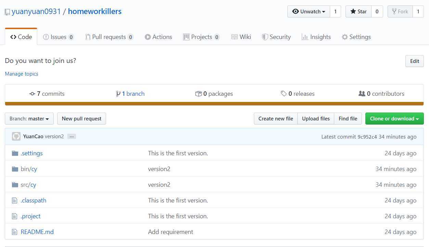Viewport: 429px width, 247px height.
Task: Open the forks count of 1
Action: pyautogui.click(x=418, y=12)
